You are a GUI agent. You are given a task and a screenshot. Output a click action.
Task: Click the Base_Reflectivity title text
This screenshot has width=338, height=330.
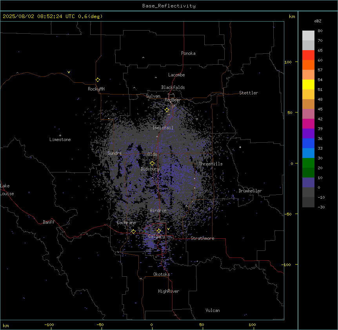169,6
